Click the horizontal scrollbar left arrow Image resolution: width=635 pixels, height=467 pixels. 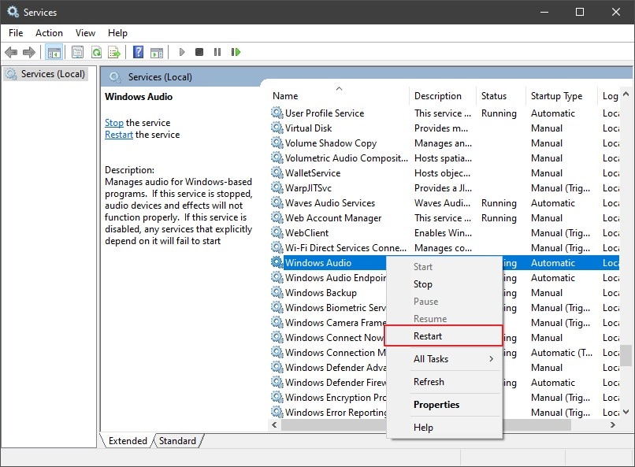point(275,425)
